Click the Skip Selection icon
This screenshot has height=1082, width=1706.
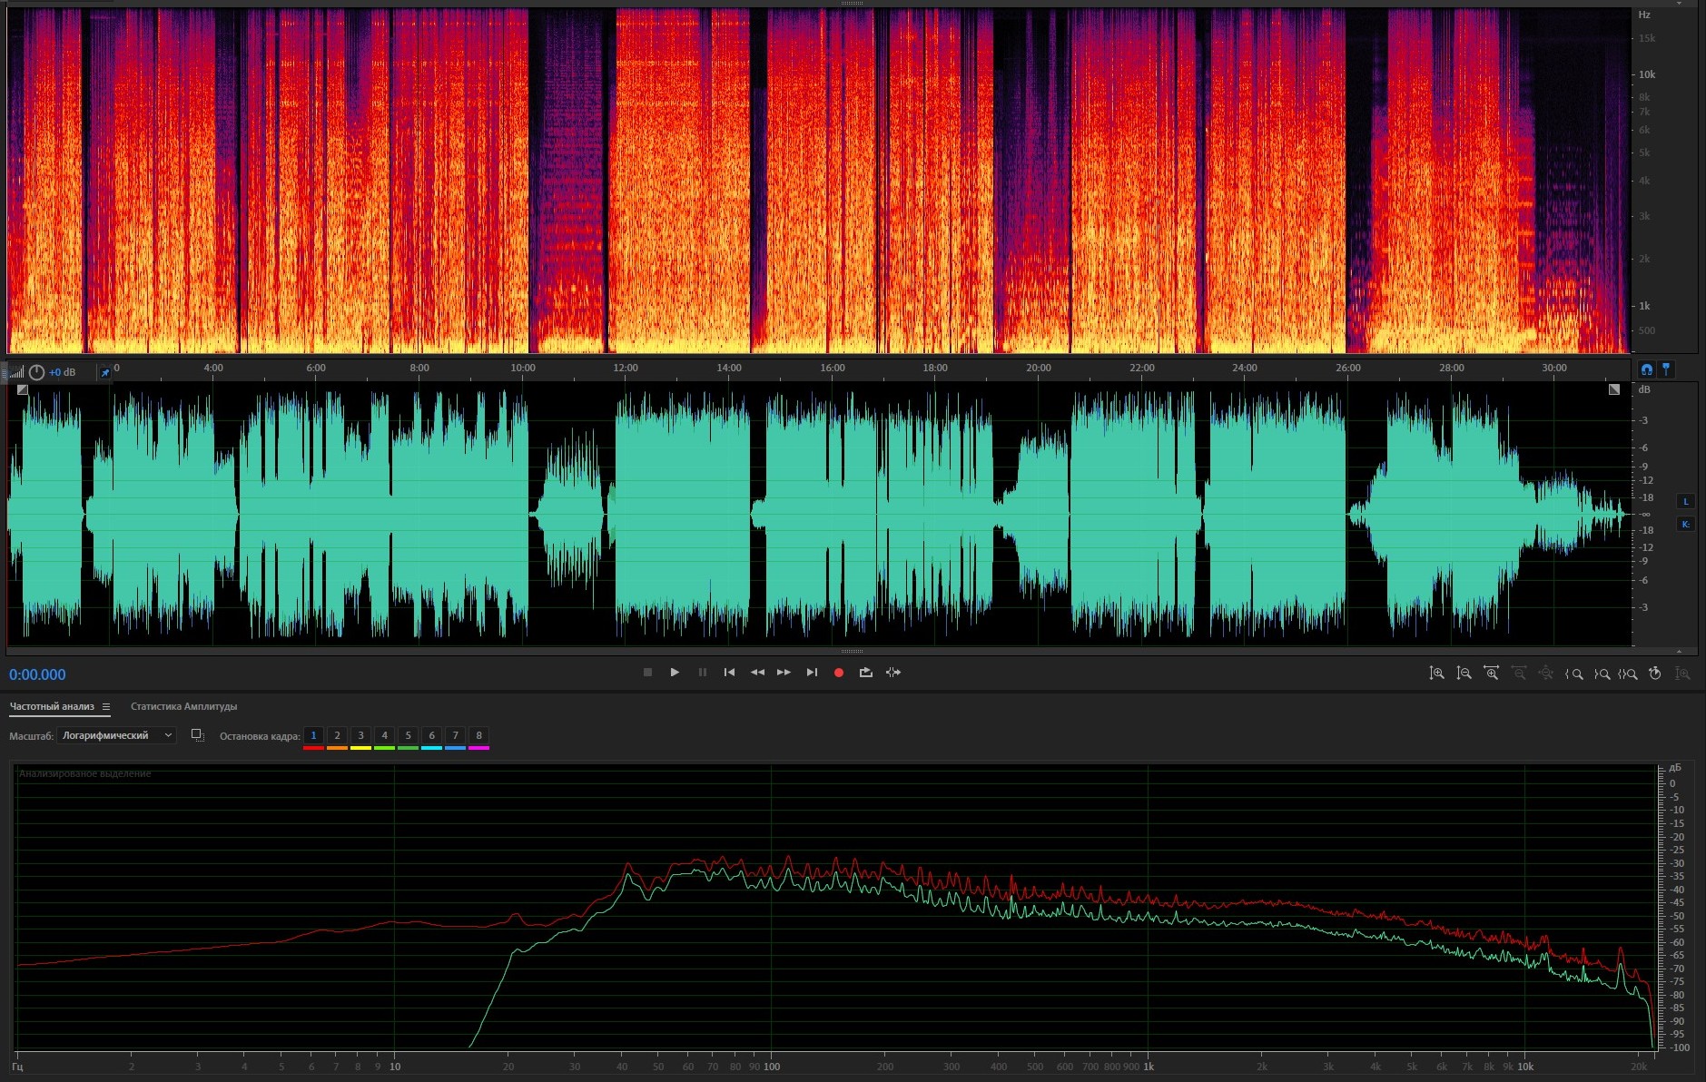click(x=893, y=673)
